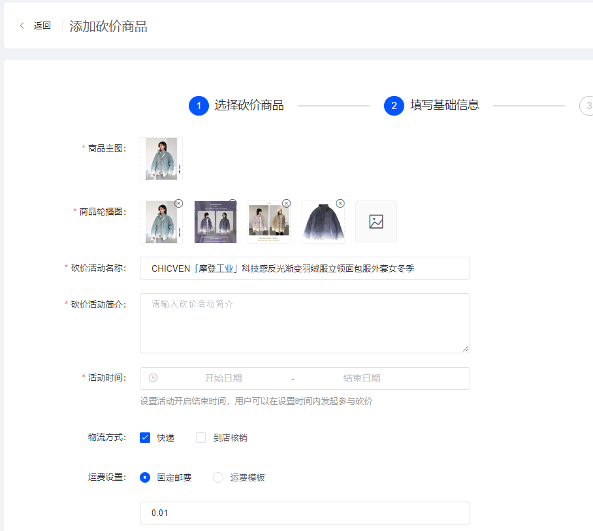
Task: Click the hint text about 设置活动开启结束时间
Action: (x=256, y=401)
